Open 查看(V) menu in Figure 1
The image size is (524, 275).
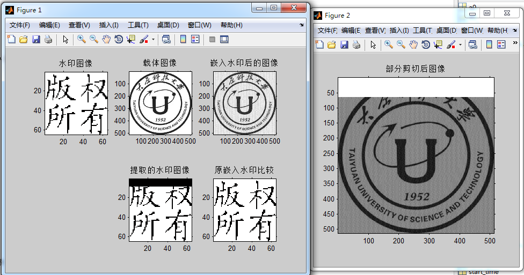tap(79, 25)
